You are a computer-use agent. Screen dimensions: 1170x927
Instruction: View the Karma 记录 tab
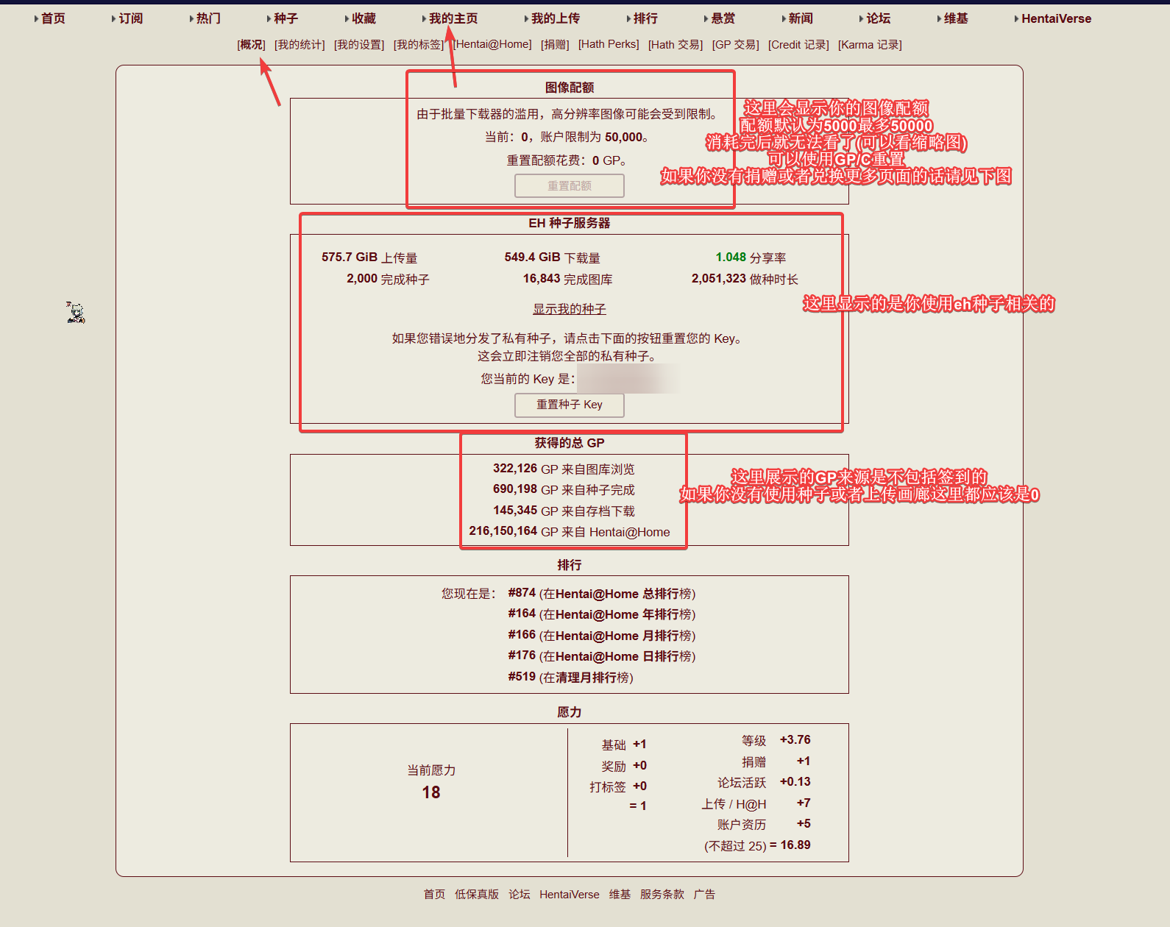[870, 45]
